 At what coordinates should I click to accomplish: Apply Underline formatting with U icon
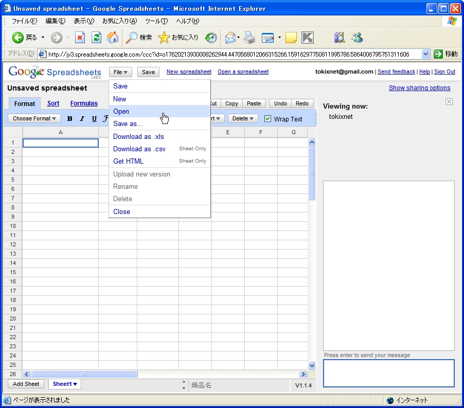(94, 119)
